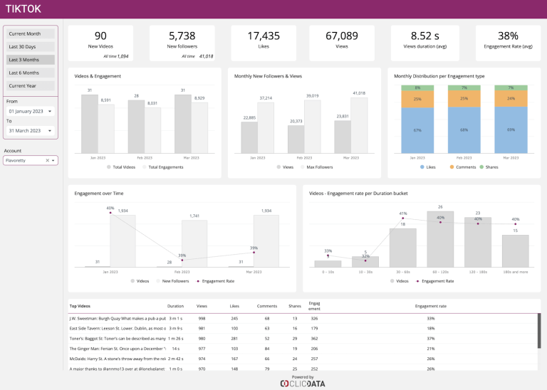Expand the Account dropdown arrow
547x390 pixels.
(x=53, y=161)
